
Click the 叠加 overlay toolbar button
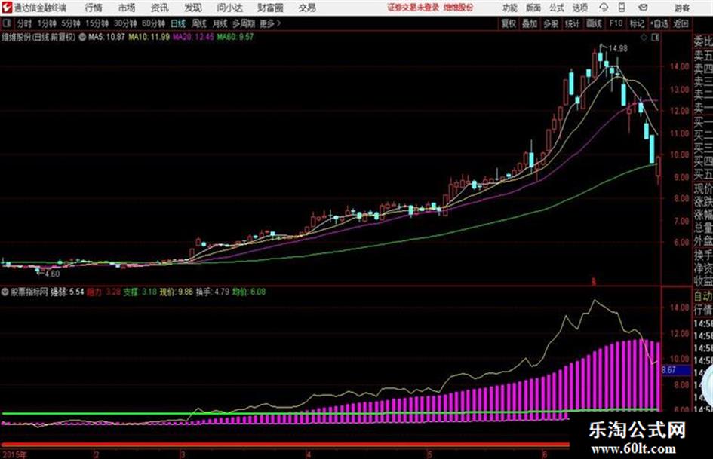pos(530,23)
